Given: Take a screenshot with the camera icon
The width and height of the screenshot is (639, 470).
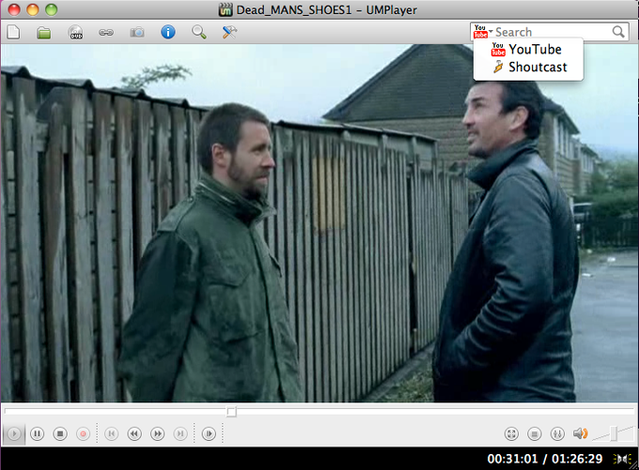Looking at the screenshot, I should click(x=137, y=32).
